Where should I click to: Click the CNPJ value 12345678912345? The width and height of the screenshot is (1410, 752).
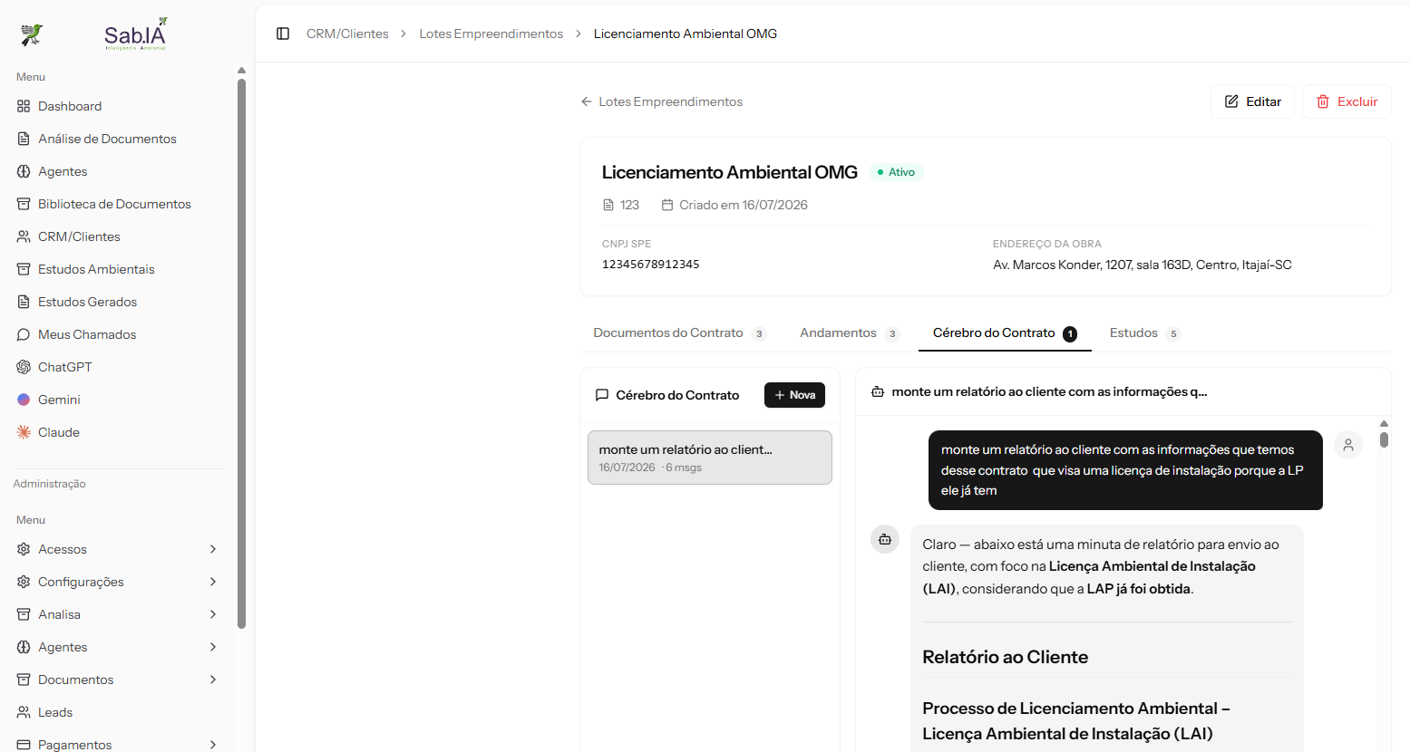pos(650,265)
